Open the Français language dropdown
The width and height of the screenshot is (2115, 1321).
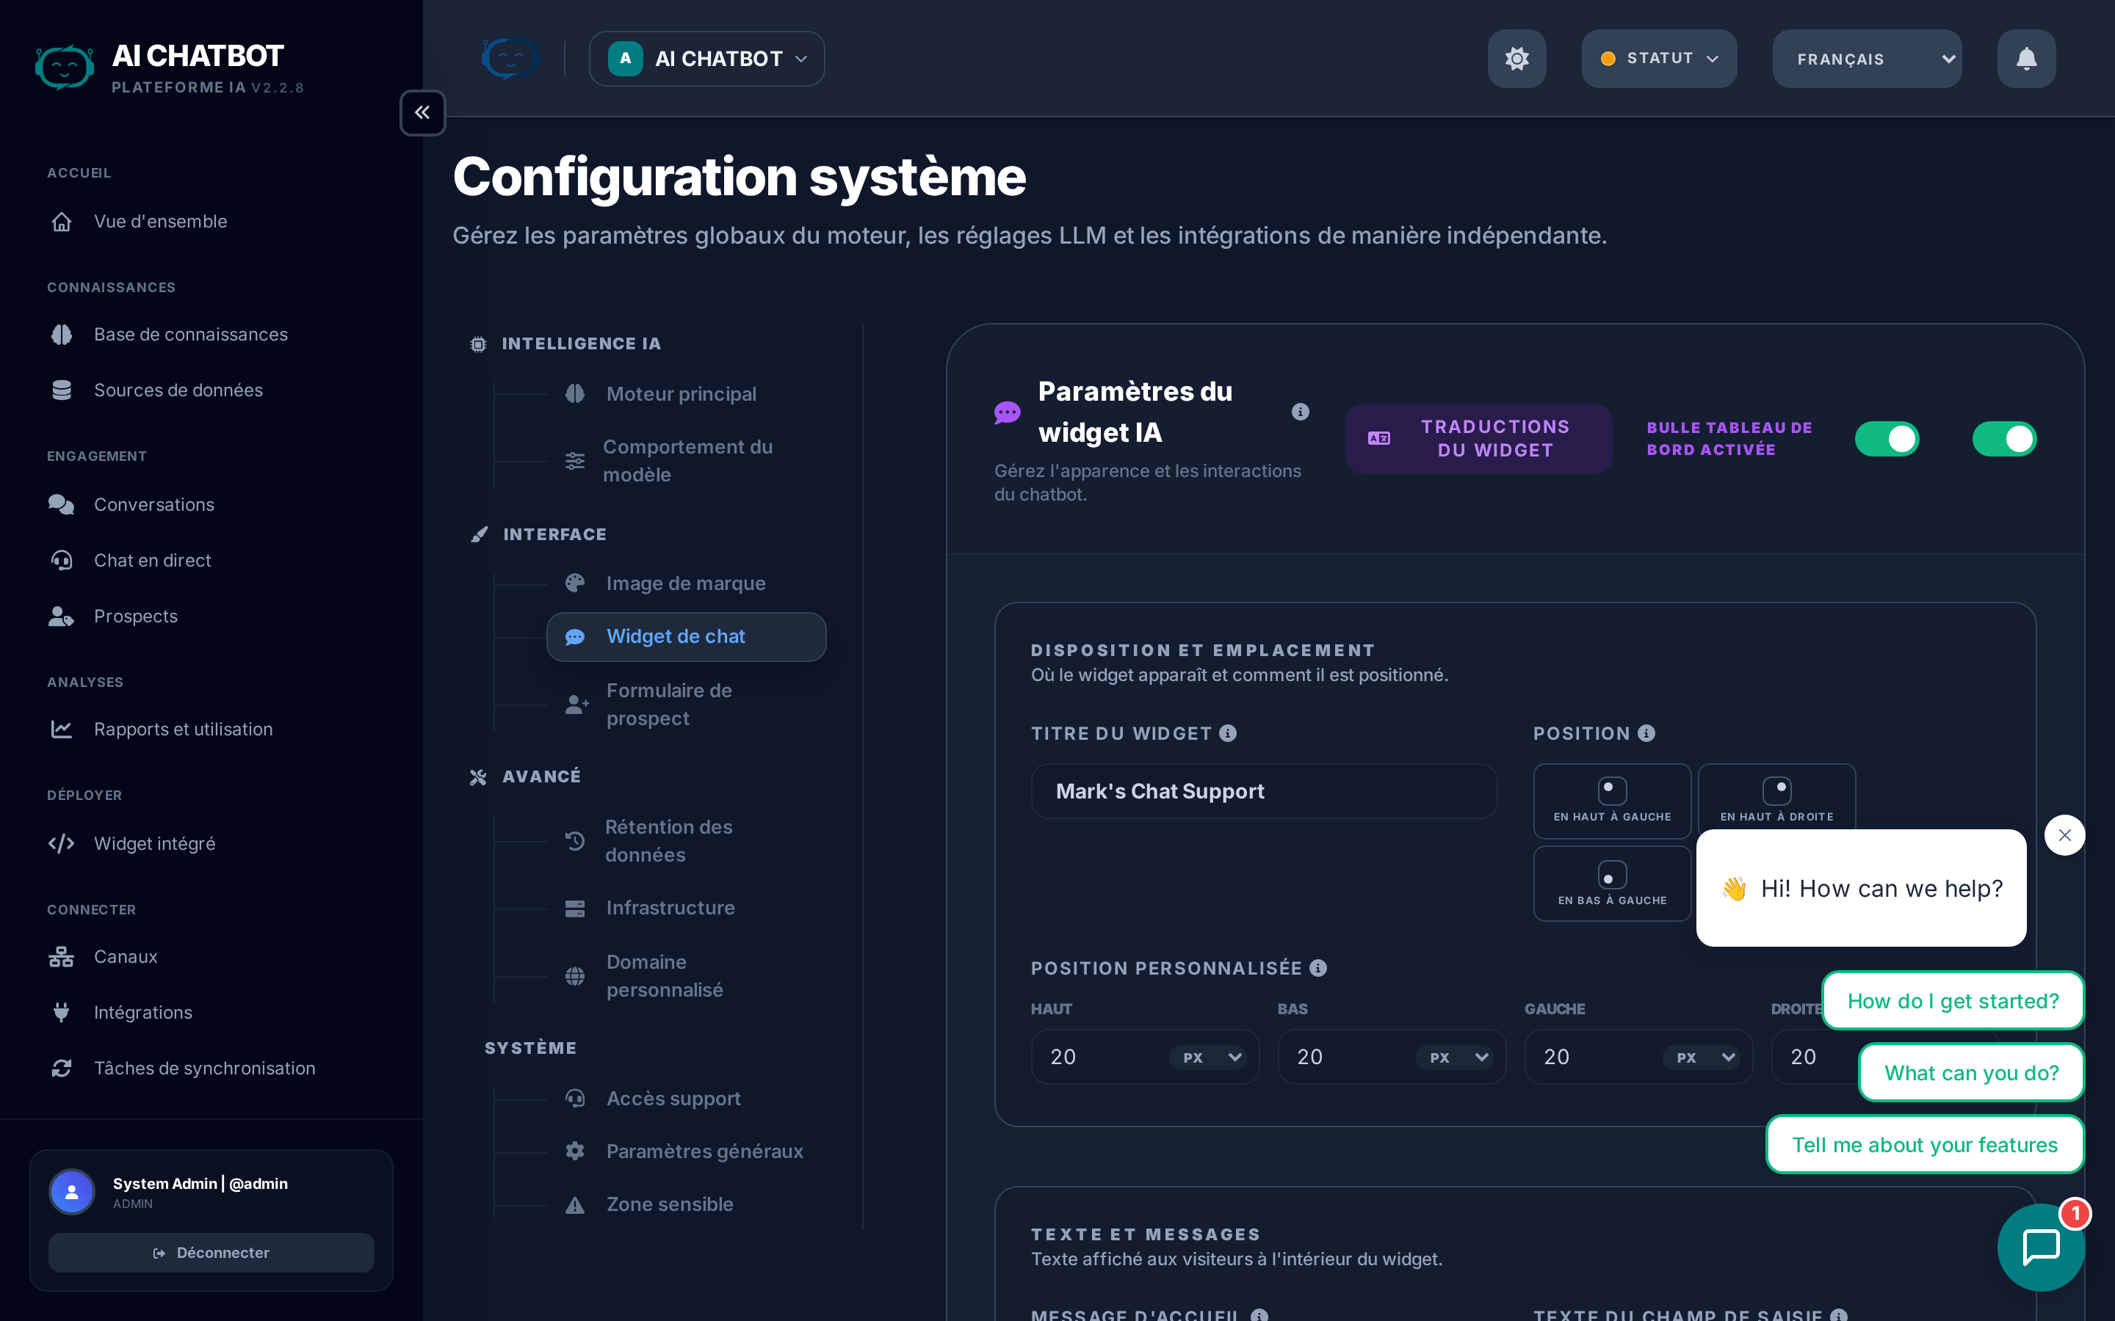(x=1867, y=59)
